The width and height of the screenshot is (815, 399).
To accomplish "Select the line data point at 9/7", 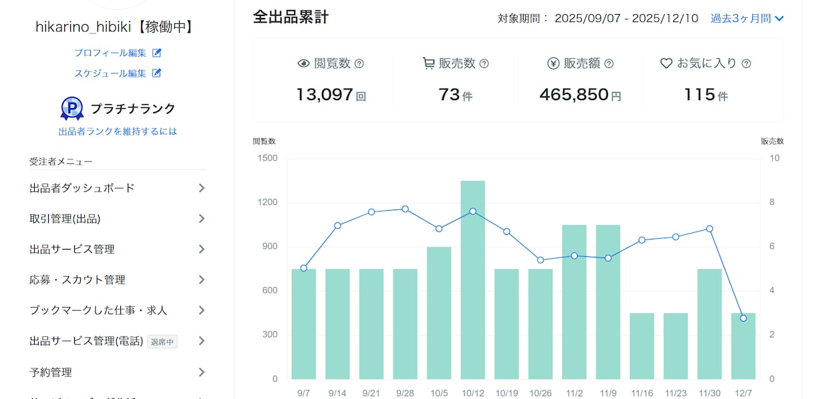I will pos(304,268).
